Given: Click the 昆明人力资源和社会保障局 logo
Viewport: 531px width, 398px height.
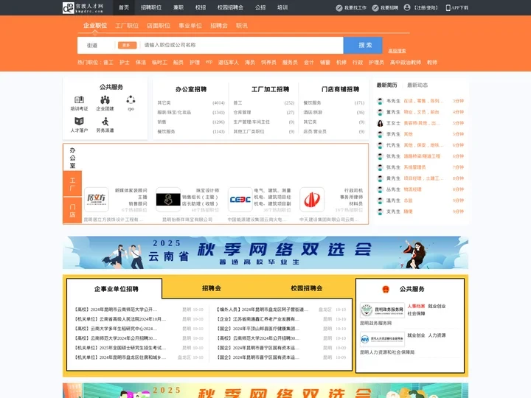Looking at the screenshot, I should [x=382, y=339].
